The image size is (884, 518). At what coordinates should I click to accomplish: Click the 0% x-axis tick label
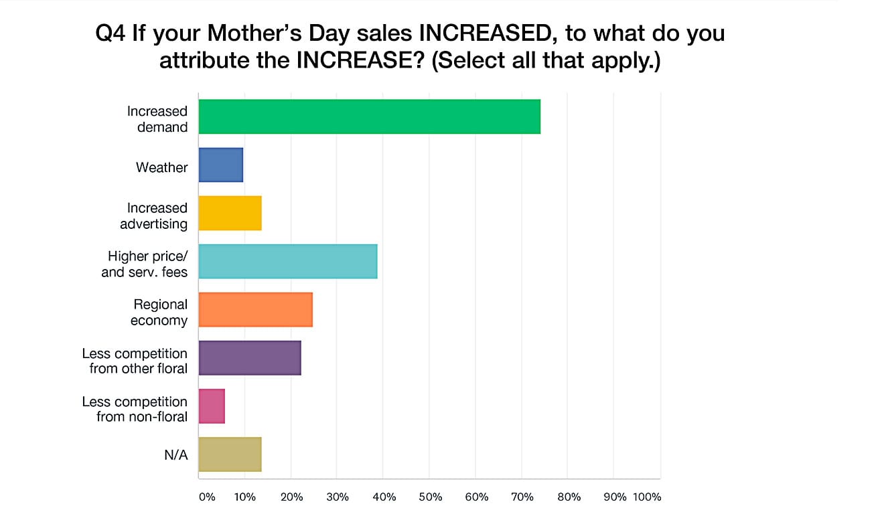click(x=207, y=497)
